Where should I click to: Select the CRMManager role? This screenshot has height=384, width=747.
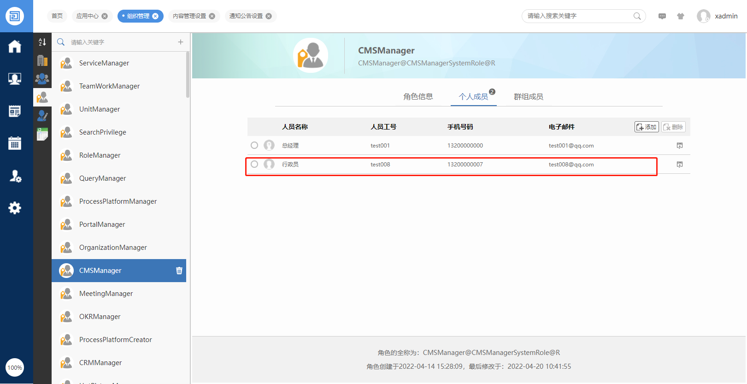tap(119, 363)
